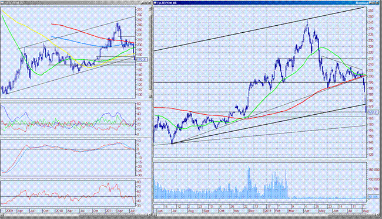Screen dimensions: 382x219
Task: Close the left weekly chart window
Action: click(x=149, y=3)
